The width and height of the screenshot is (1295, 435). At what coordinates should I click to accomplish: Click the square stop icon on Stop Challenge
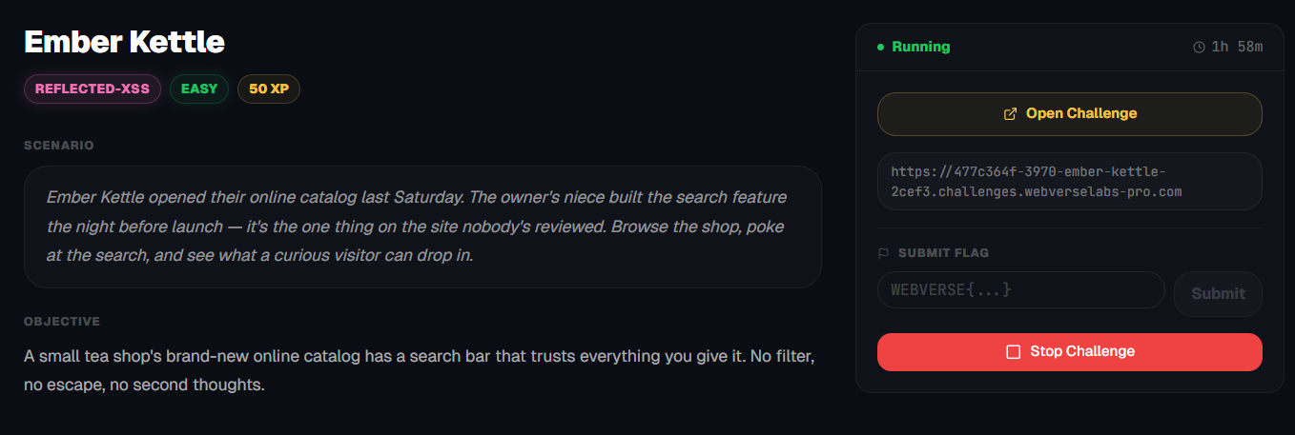point(1014,352)
